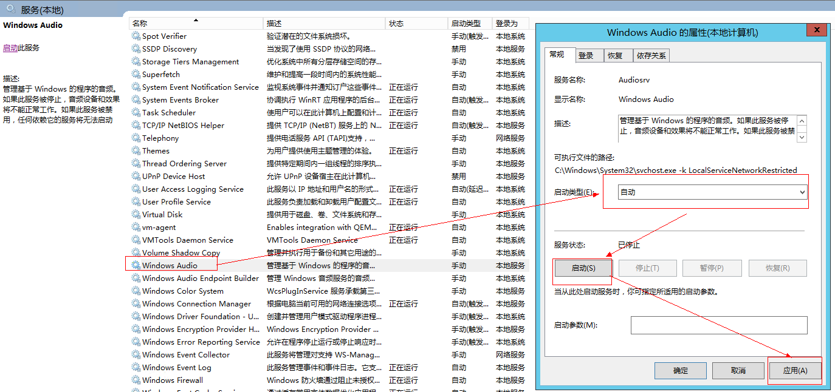
Task: Click the 启动 link in the left pane
Action: click(x=10, y=48)
